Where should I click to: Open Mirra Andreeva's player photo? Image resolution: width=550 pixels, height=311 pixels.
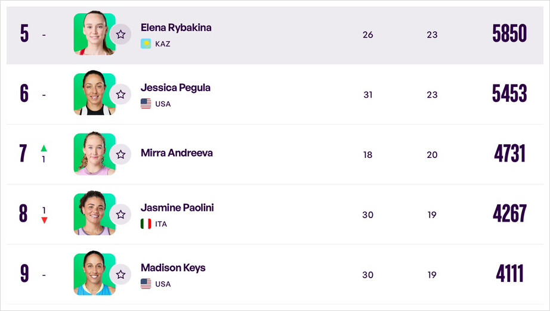click(93, 154)
